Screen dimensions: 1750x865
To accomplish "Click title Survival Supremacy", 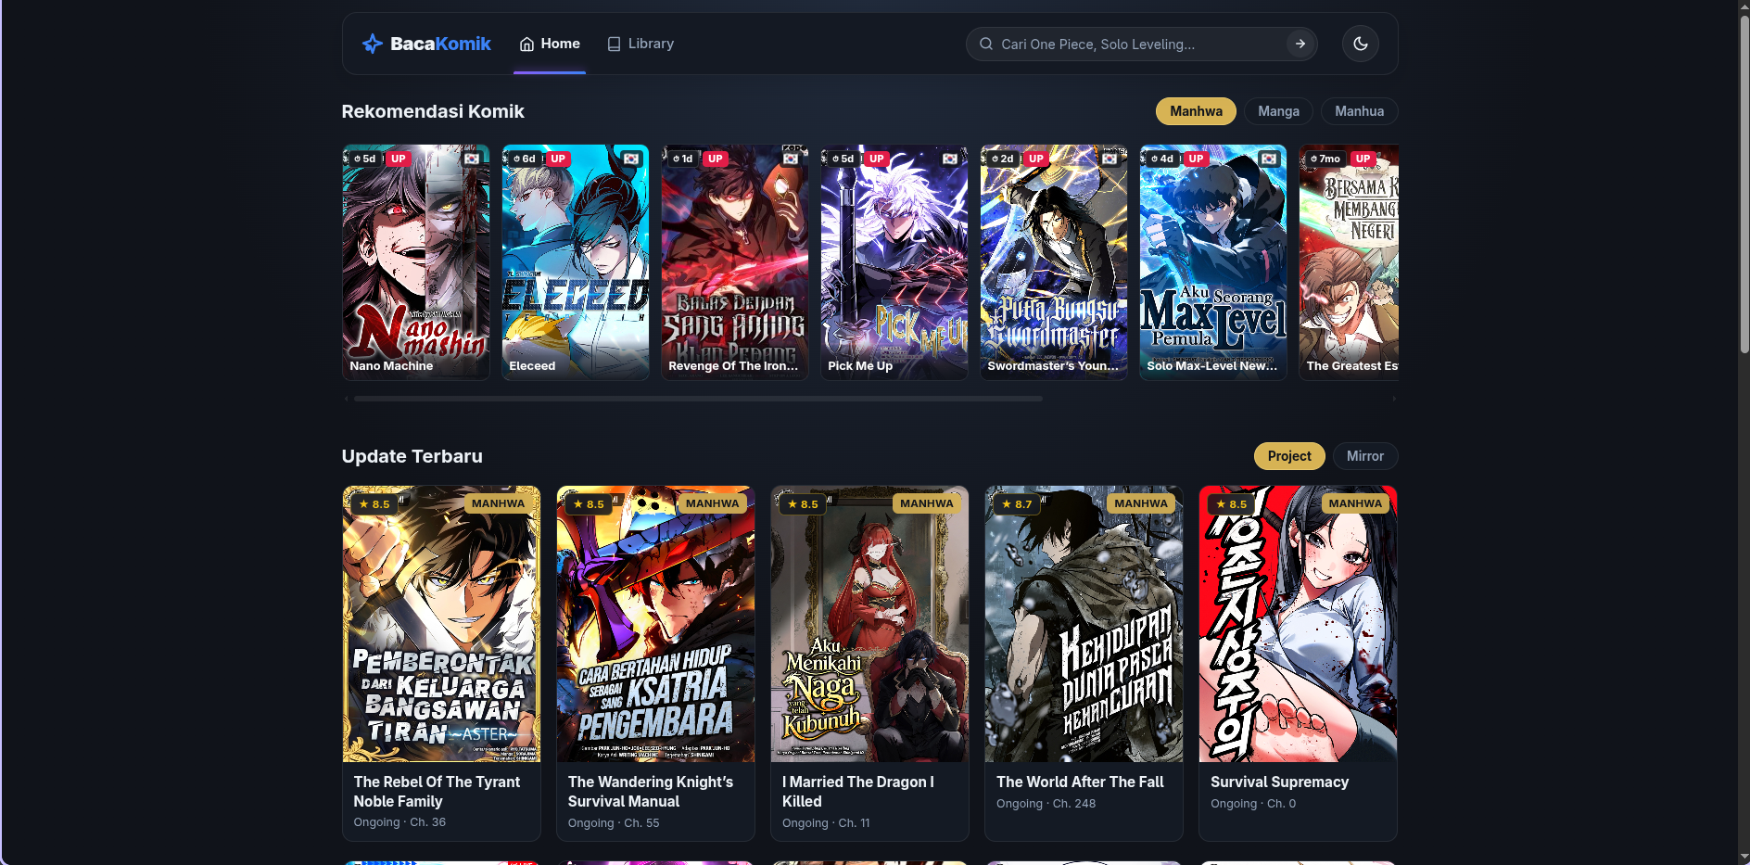I will pos(1279,782).
